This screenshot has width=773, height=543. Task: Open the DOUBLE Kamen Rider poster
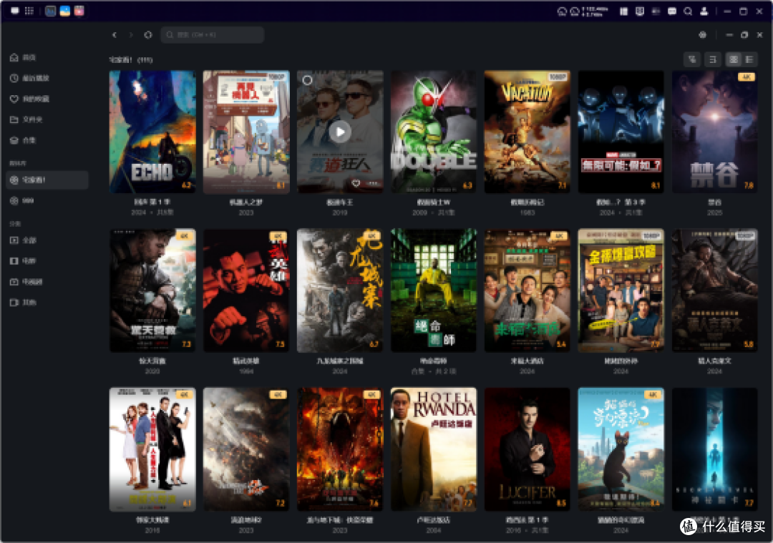433,132
